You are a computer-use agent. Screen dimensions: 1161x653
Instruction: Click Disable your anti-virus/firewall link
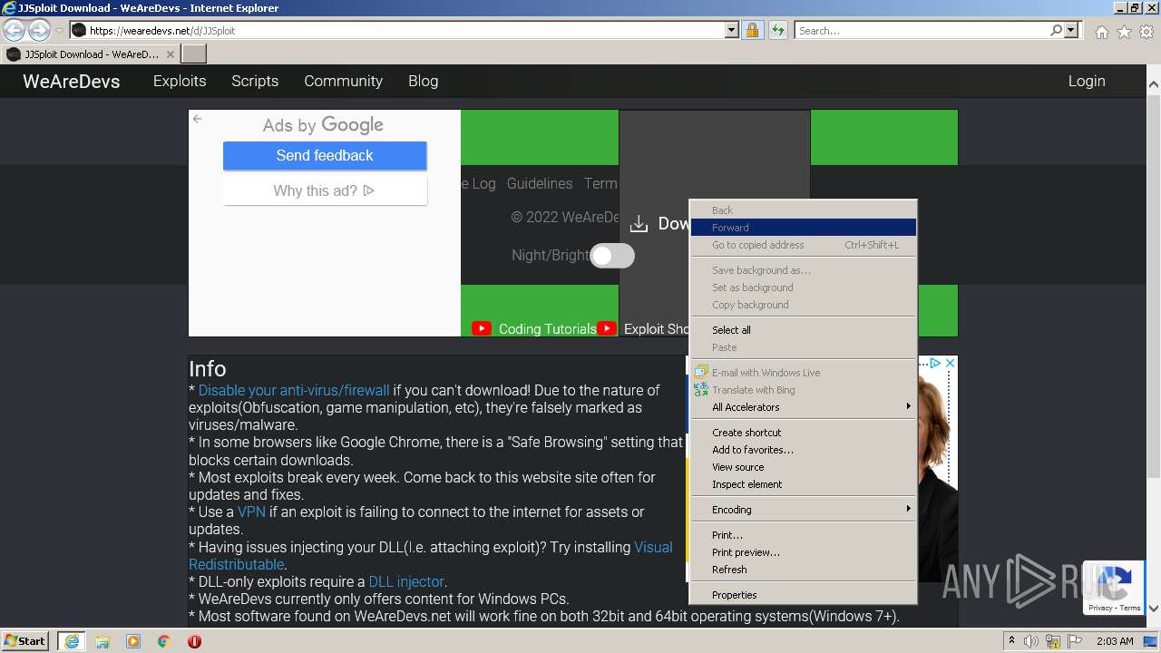tap(294, 390)
